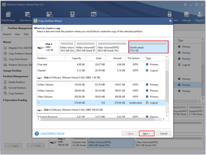Click Copy Partition in sidebar

(x=14, y=94)
